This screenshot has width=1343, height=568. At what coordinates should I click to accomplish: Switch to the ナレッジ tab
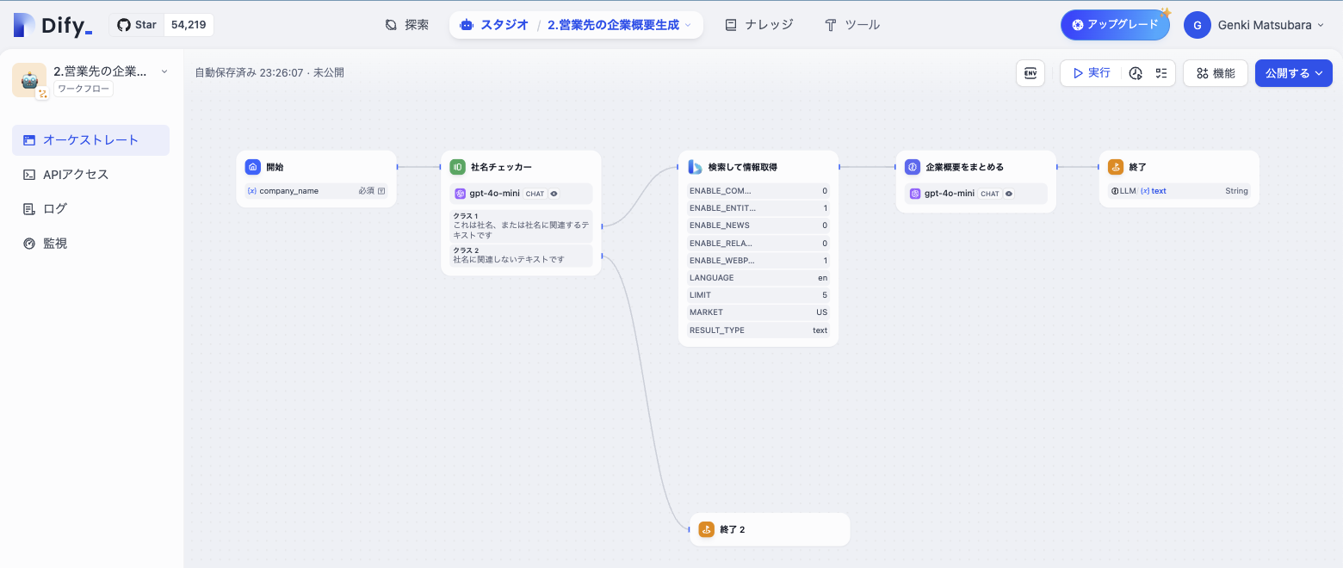click(758, 25)
